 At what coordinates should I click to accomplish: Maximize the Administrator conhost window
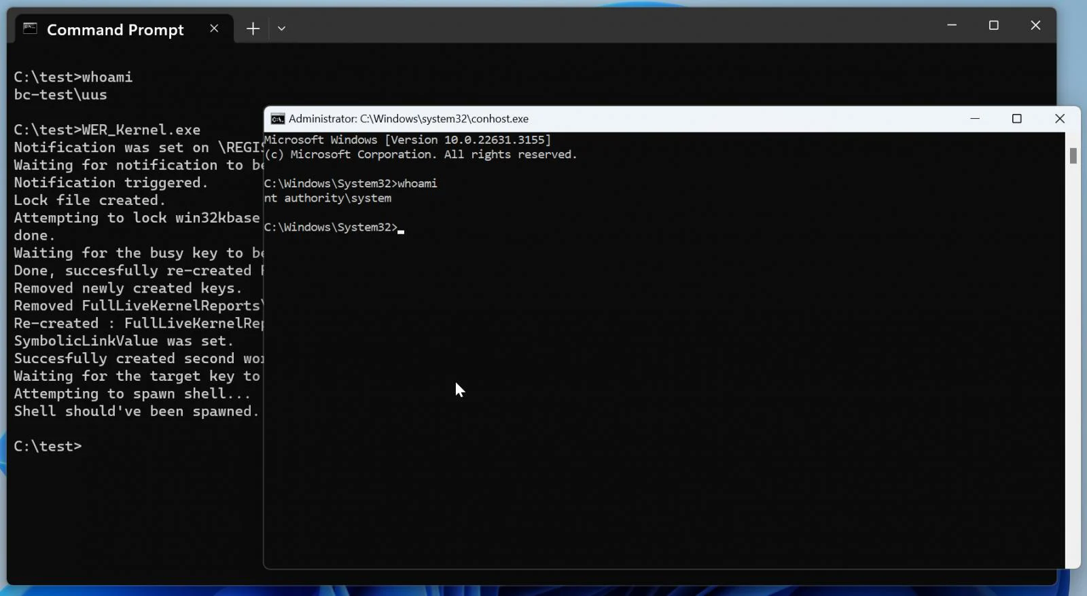tap(1017, 119)
